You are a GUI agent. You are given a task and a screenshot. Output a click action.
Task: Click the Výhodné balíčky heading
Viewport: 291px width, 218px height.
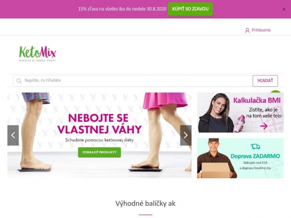coord(145,203)
